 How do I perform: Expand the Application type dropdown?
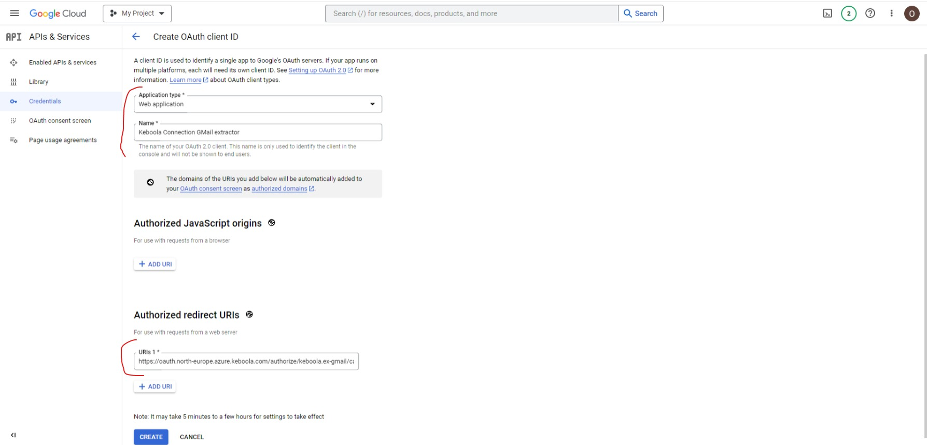point(258,104)
